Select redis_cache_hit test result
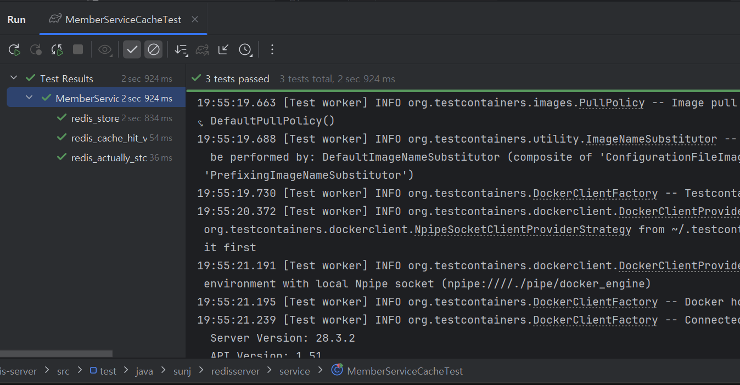 coord(109,138)
